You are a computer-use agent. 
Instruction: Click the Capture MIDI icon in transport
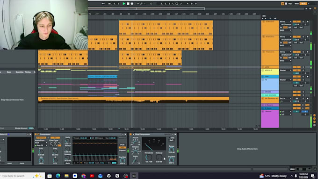pos(151,4)
